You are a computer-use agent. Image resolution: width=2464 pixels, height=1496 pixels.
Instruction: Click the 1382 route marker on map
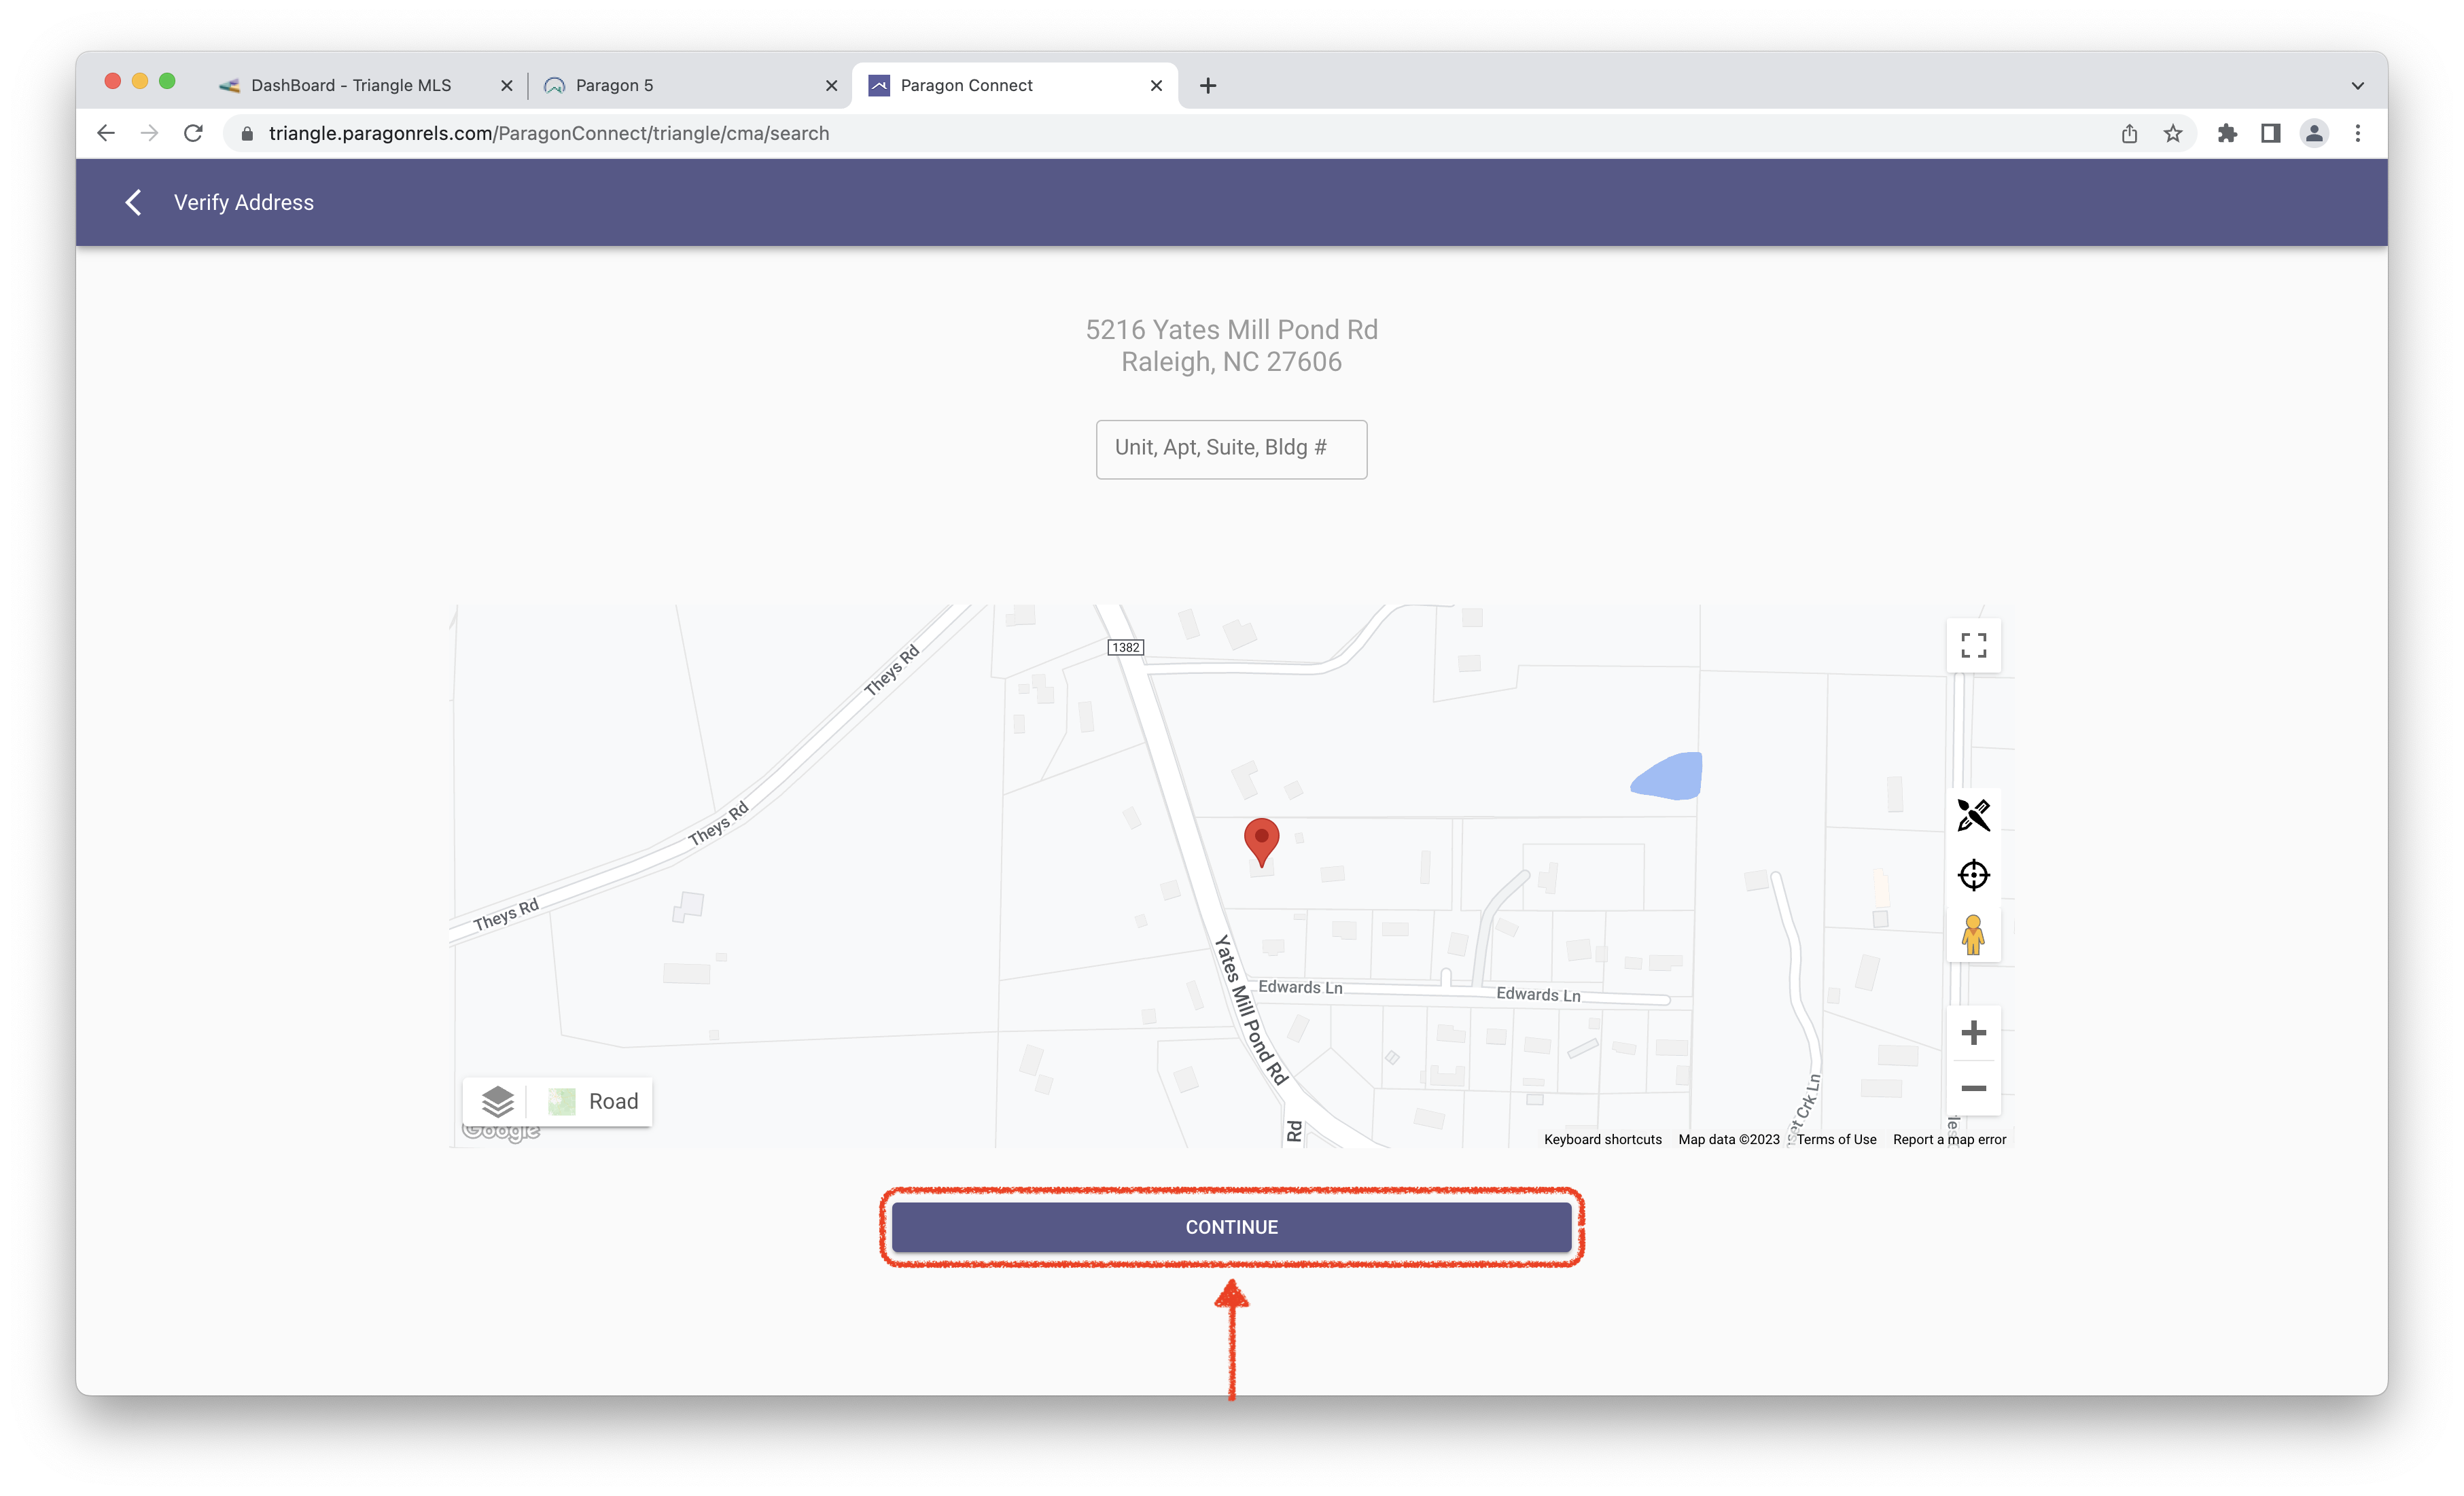pos(1125,647)
